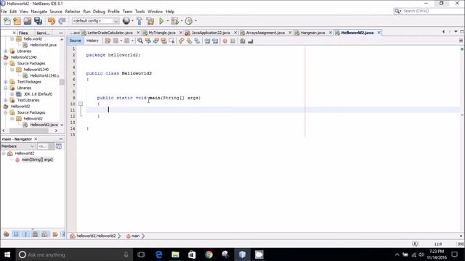
Task: Open the Navigate menu
Action: 39,12
